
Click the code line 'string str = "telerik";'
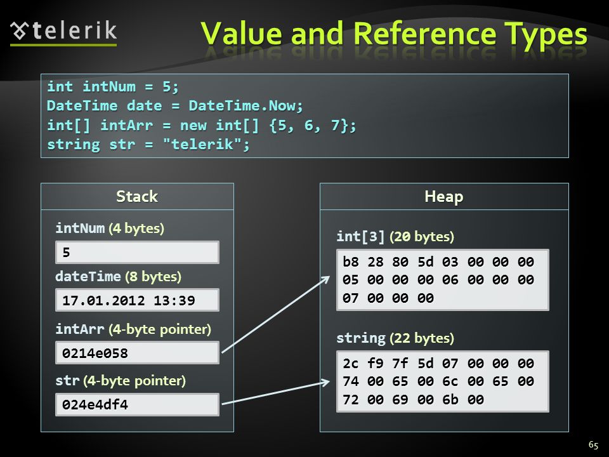coord(148,145)
